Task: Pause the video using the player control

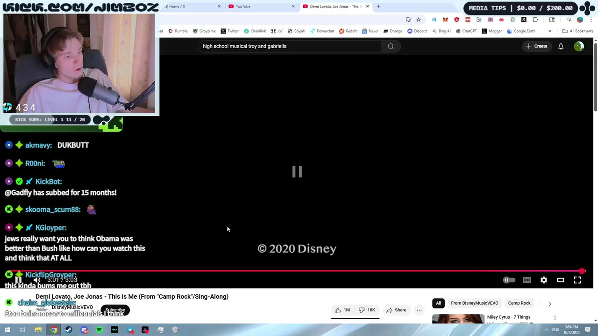Action: click(x=18, y=280)
